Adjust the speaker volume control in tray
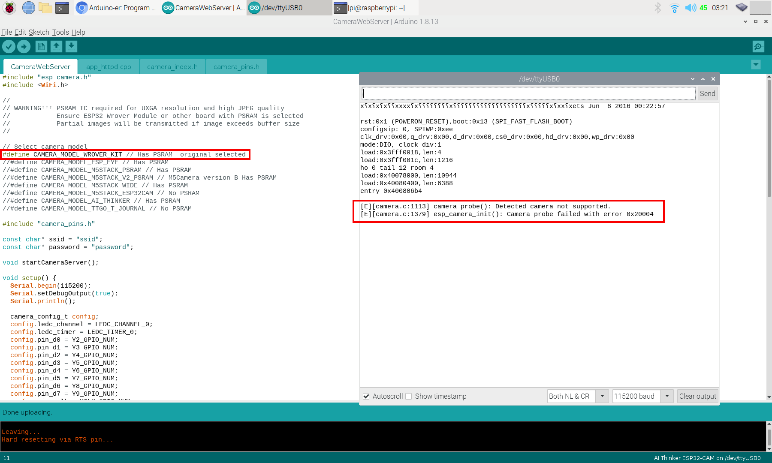772x463 pixels. [x=691, y=8]
